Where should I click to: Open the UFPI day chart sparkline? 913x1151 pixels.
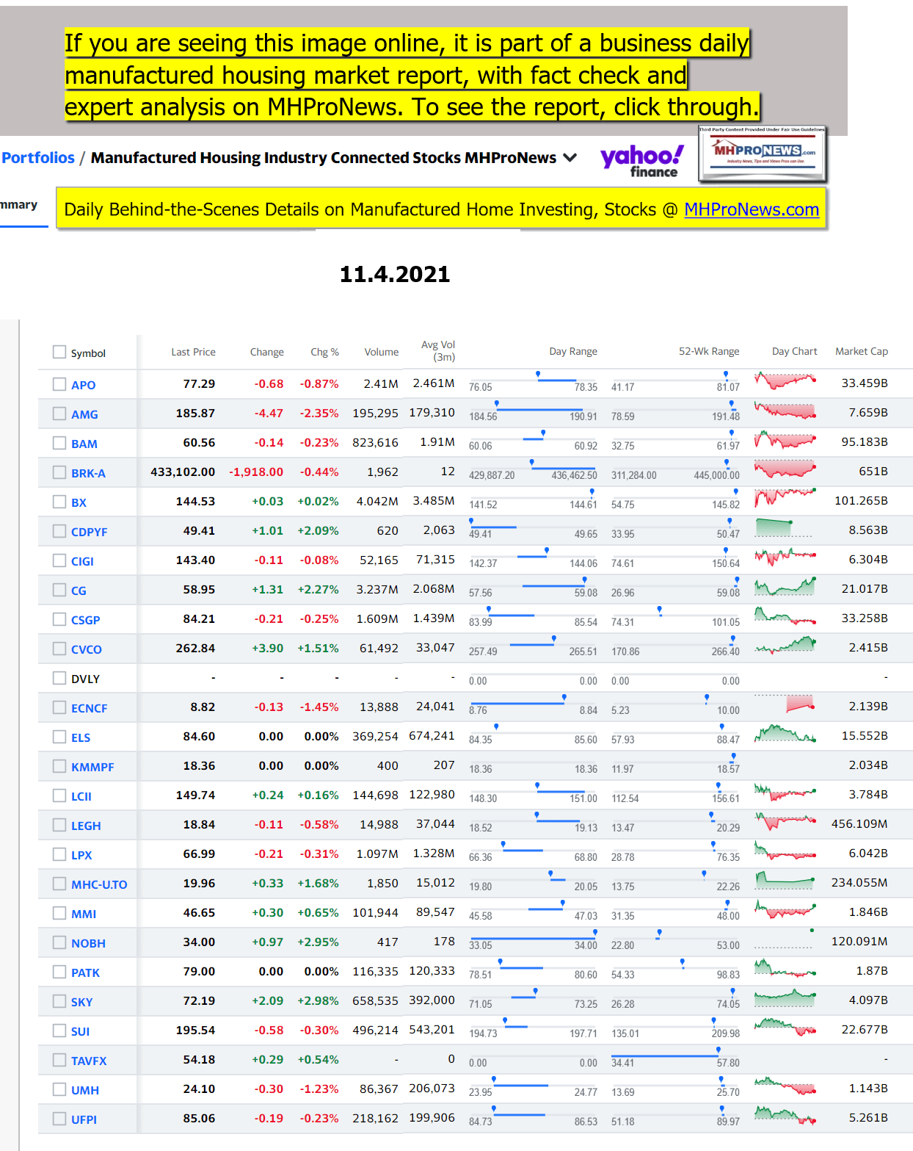(785, 1115)
